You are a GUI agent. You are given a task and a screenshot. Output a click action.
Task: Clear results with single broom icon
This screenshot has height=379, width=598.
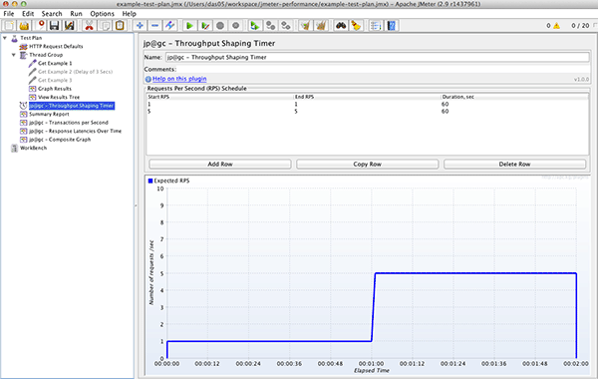coord(305,26)
